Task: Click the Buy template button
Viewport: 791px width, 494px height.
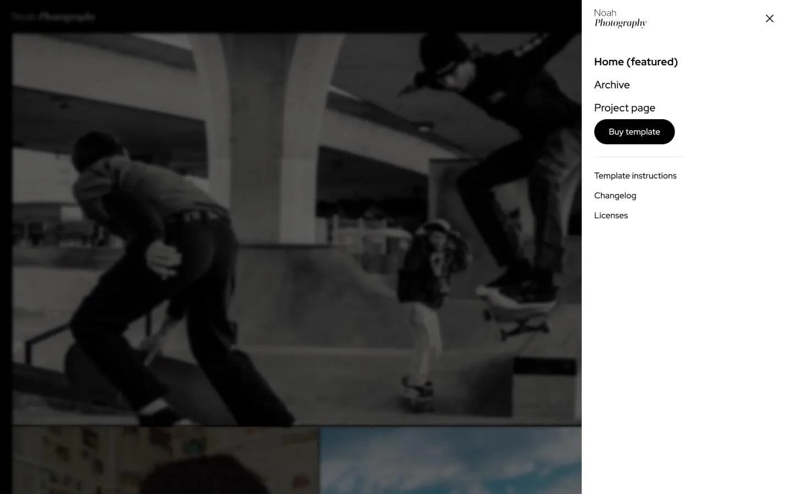Action: click(634, 132)
